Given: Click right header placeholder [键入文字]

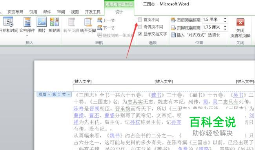Looking at the screenshot, I should (245, 81).
